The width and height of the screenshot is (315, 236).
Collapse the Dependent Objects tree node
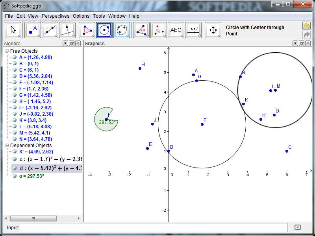point(7,145)
